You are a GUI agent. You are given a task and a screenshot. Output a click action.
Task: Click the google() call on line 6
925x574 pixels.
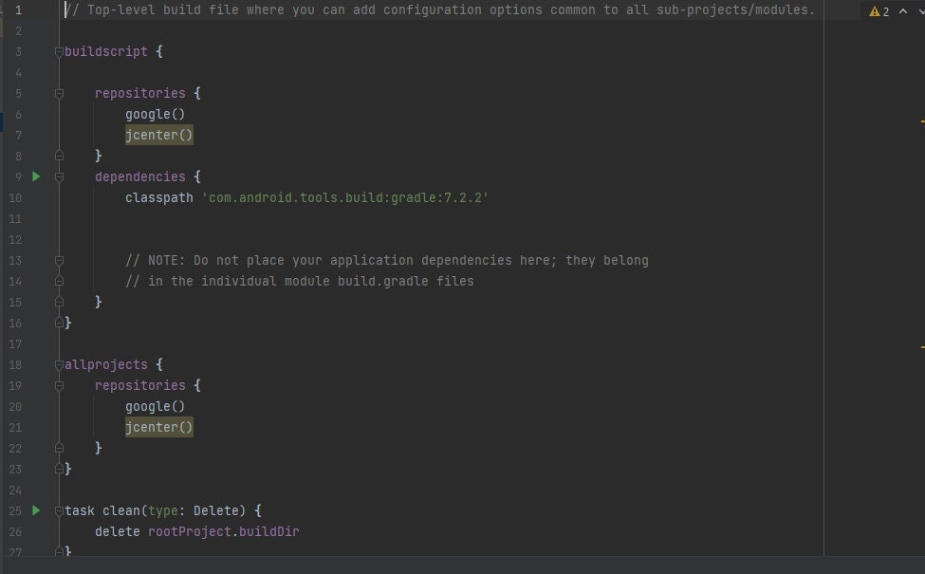point(156,115)
